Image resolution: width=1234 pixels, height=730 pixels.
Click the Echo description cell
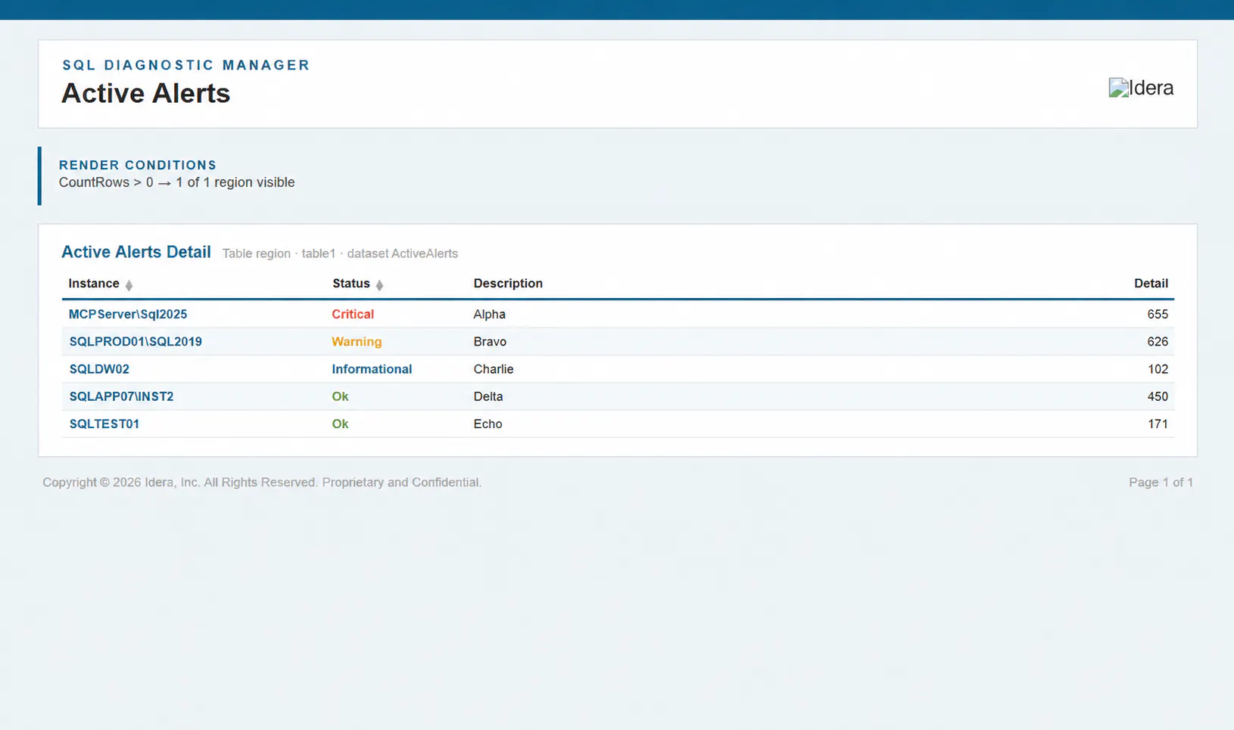tap(488, 424)
